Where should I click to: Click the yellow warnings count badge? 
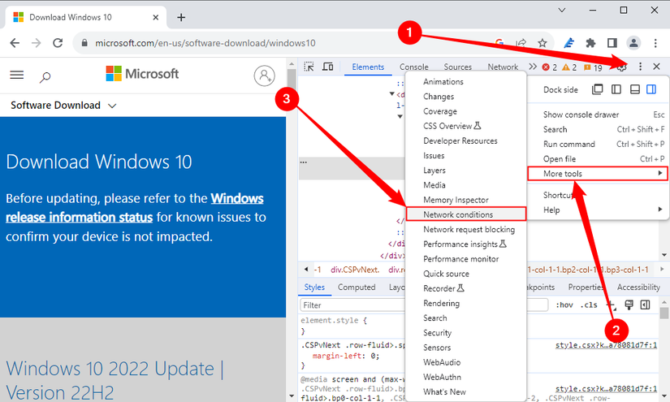[569, 67]
